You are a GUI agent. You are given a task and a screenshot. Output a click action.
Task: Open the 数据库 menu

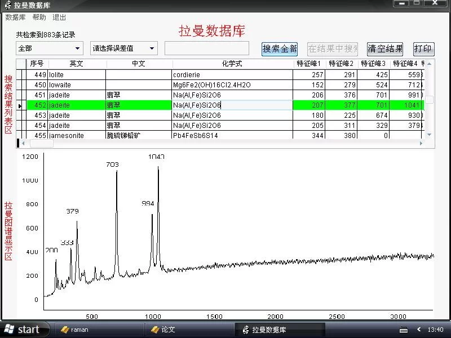(x=15, y=17)
